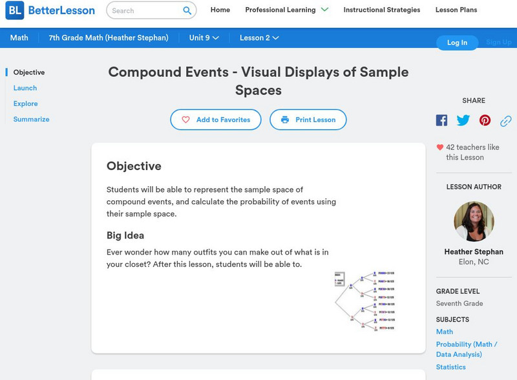Screen dimensions: 517x380
Task: Jump to the Launch section
Action: 25,88
